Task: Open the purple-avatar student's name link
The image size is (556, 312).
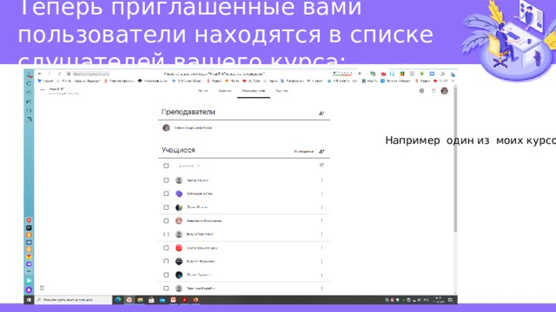Action: click(x=200, y=194)
